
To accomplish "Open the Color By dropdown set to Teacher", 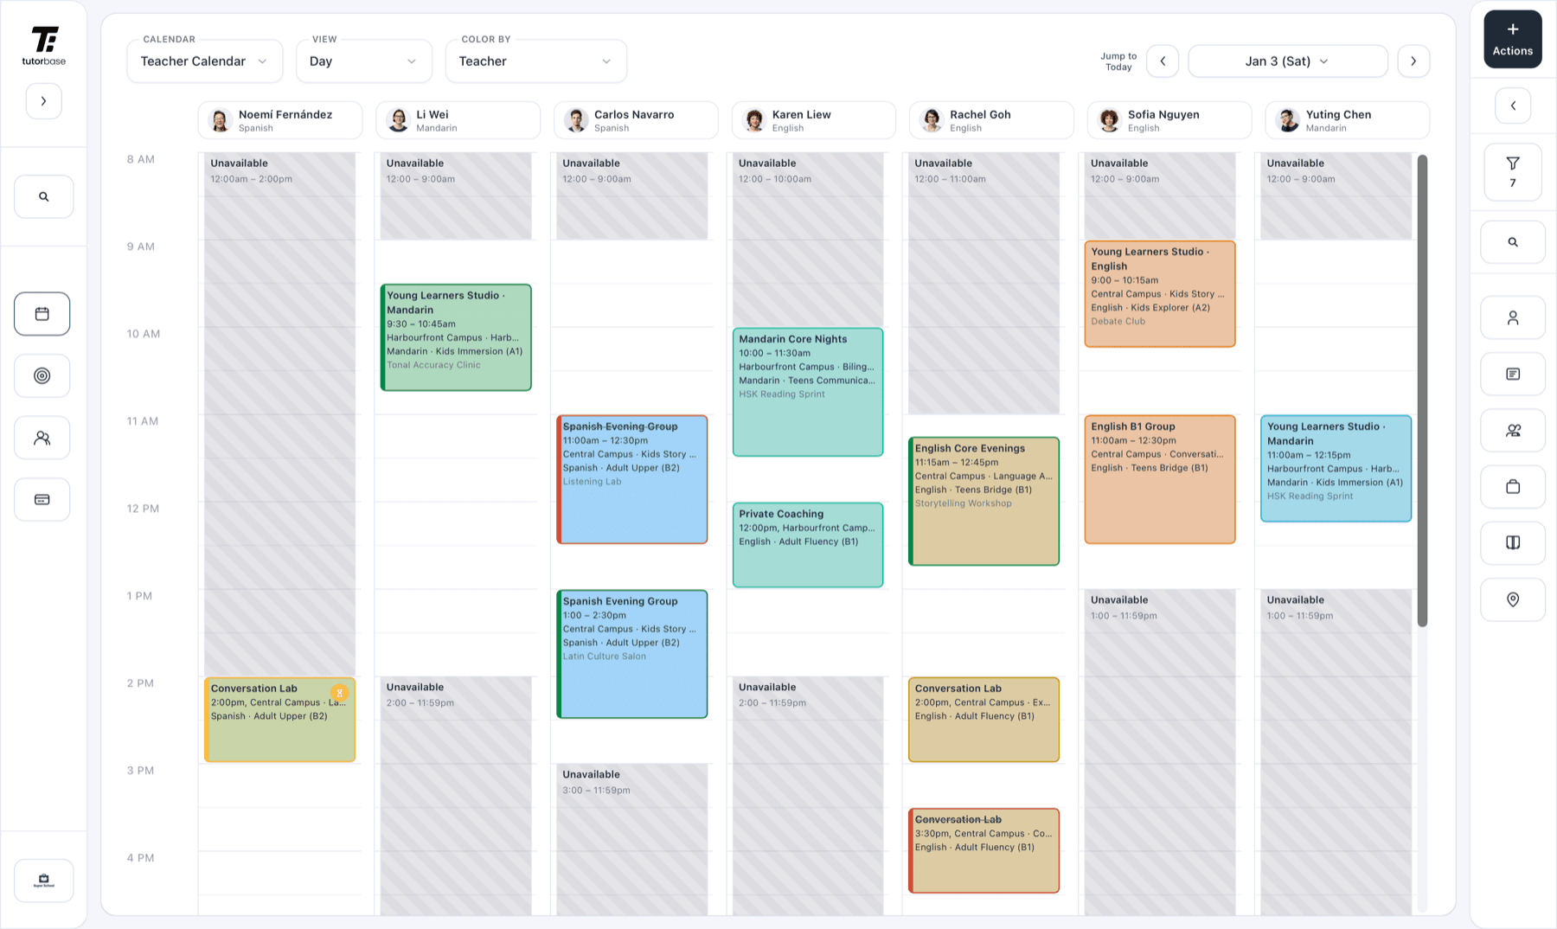I will [x=536, y=61].
